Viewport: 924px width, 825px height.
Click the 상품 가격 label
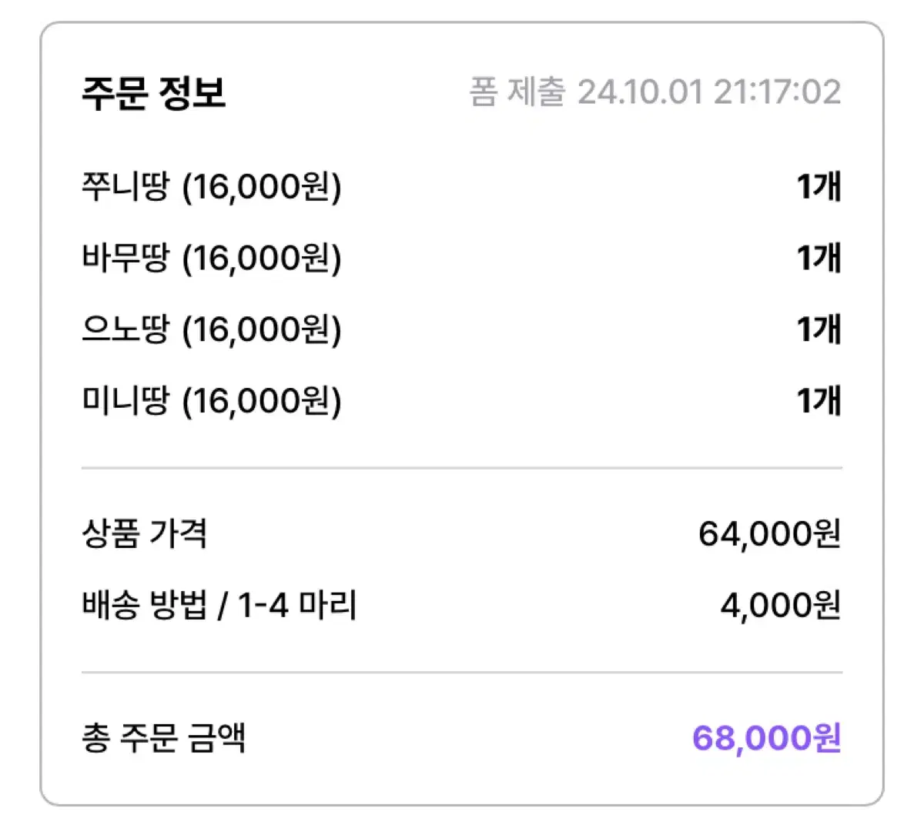point(145,533)
